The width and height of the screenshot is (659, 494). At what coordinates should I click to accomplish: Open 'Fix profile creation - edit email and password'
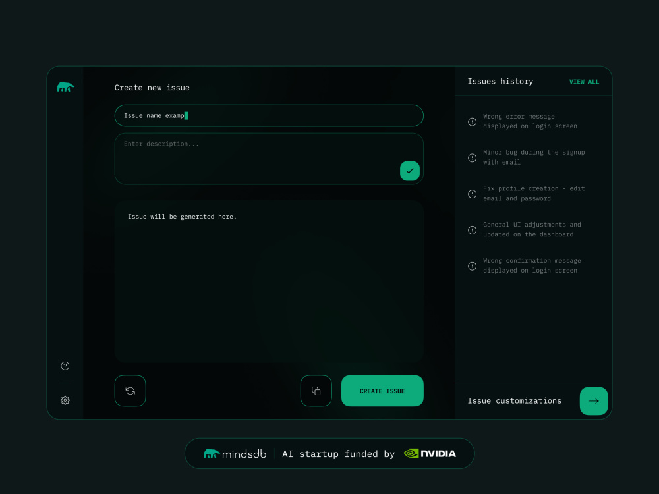534,194
